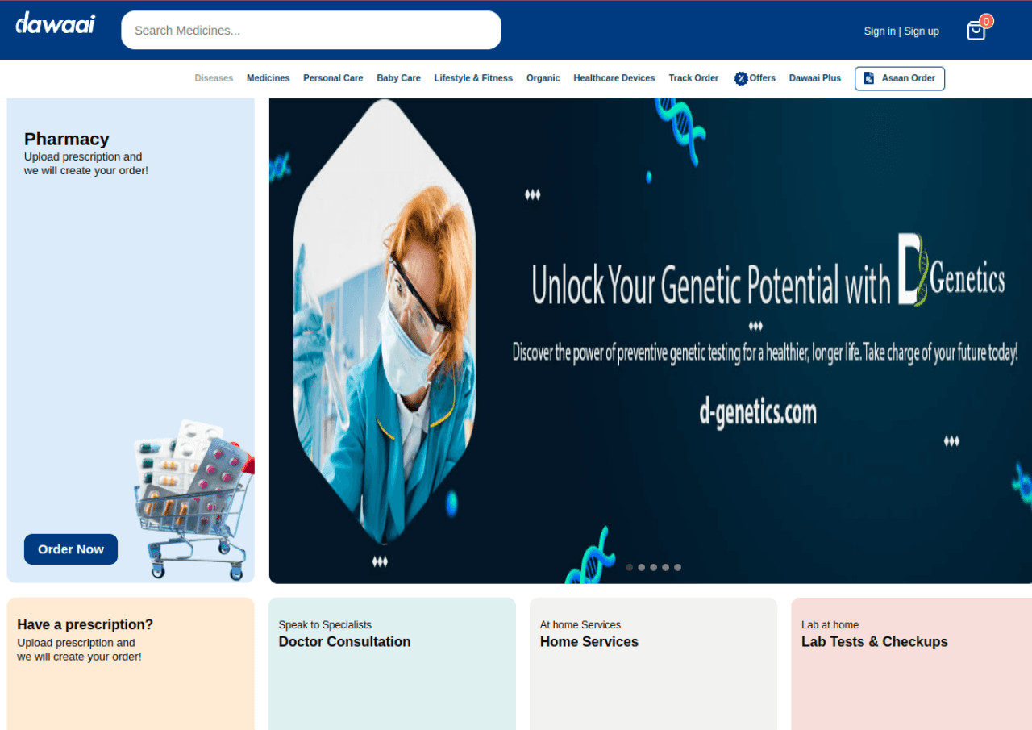
Task: Open the D-Genetics banner
Action: coord(651,340)
